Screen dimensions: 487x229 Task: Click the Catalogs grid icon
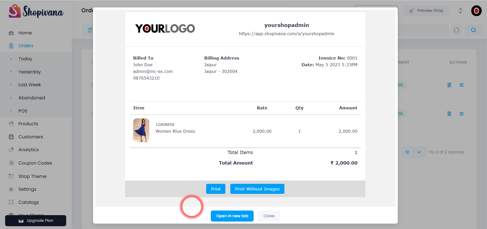pyautogui.click(x=11, y=202)
